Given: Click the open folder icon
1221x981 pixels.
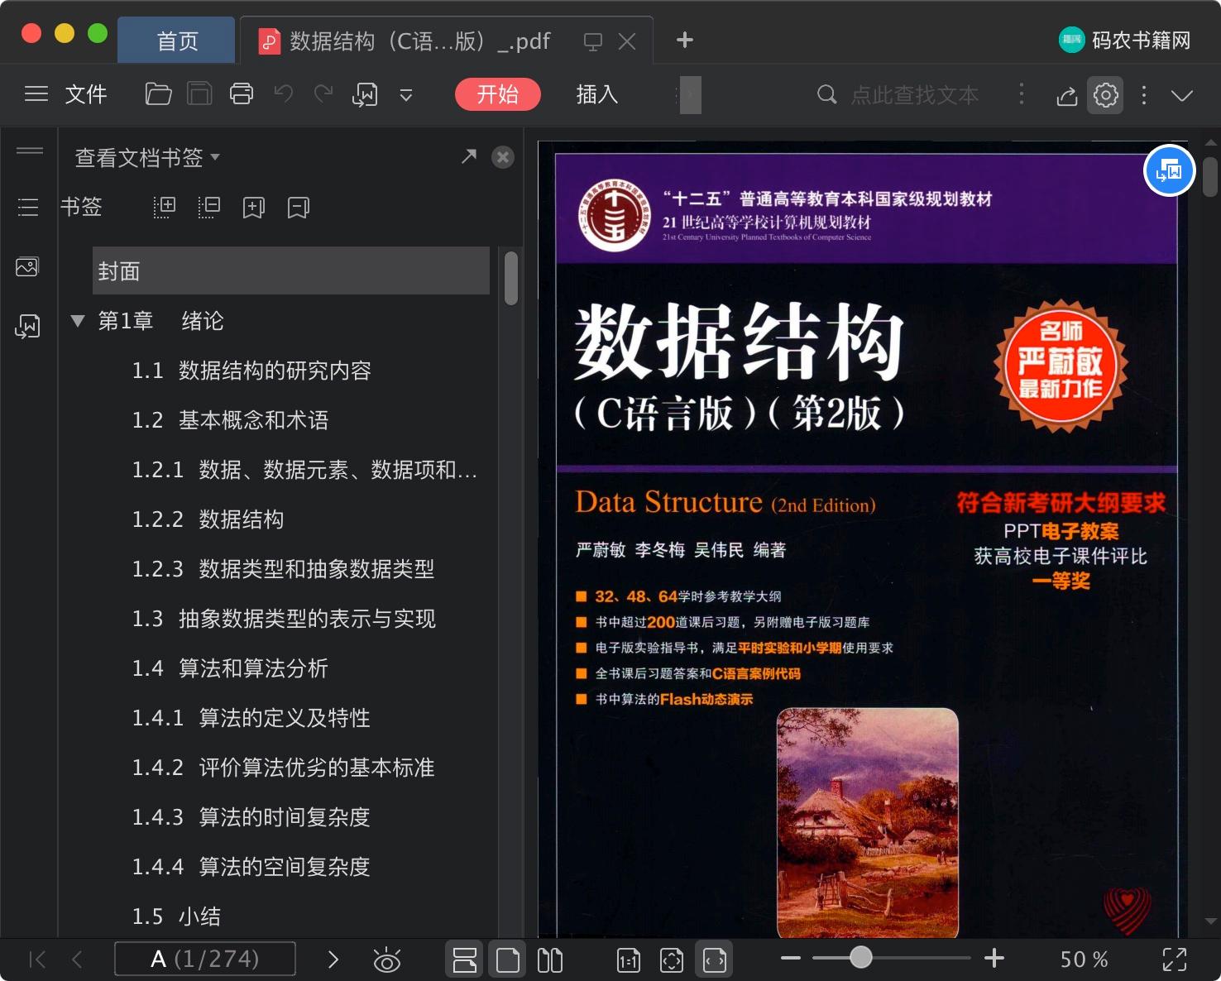Looking at the screenshot, I should (158, 94).
